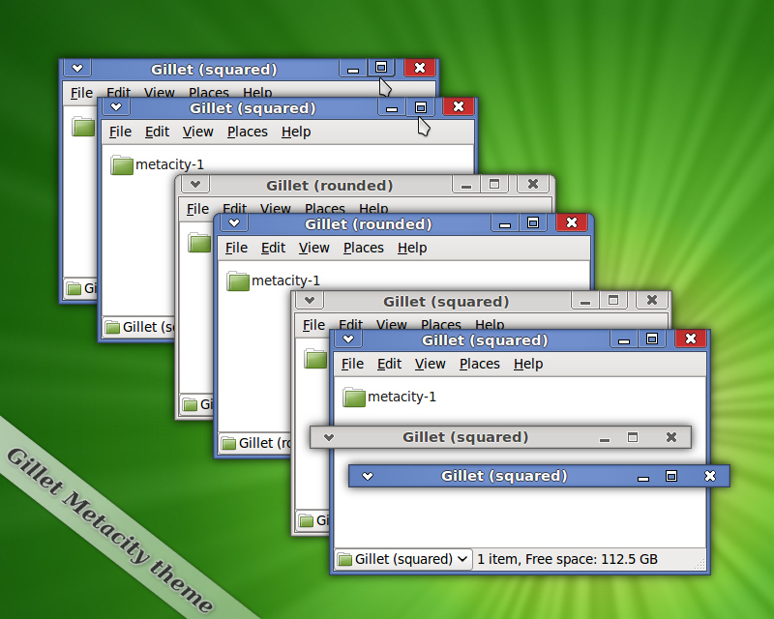Open the View menu in the blue Gillet (rounded) window
The width and height of the screenshot is (774, 619).
313,248
